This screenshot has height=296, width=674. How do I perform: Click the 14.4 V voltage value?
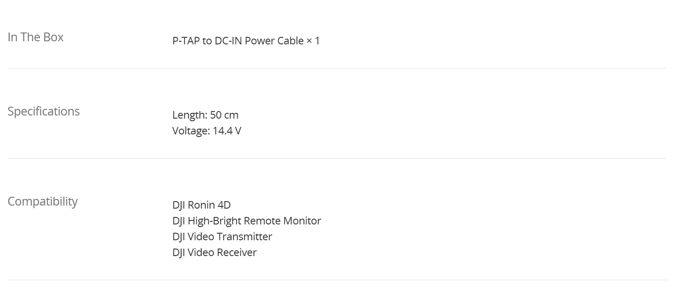click(x=227, y=131)
